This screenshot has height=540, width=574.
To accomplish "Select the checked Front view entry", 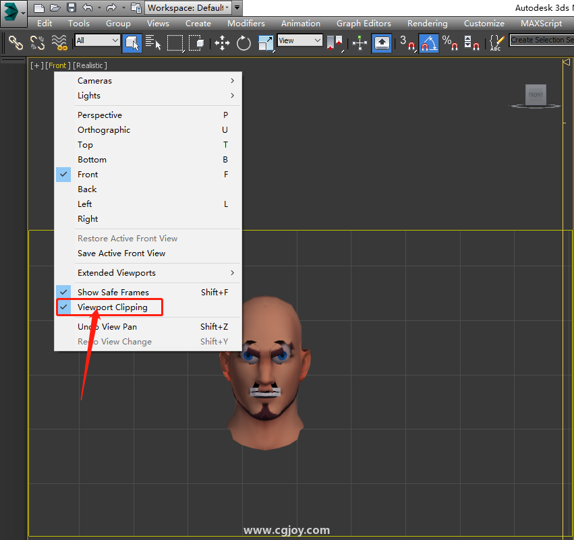I will (x=148, y=175).
